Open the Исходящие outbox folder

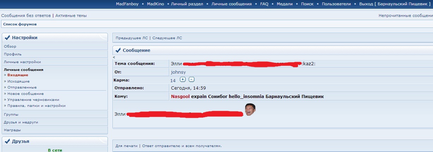18,81
